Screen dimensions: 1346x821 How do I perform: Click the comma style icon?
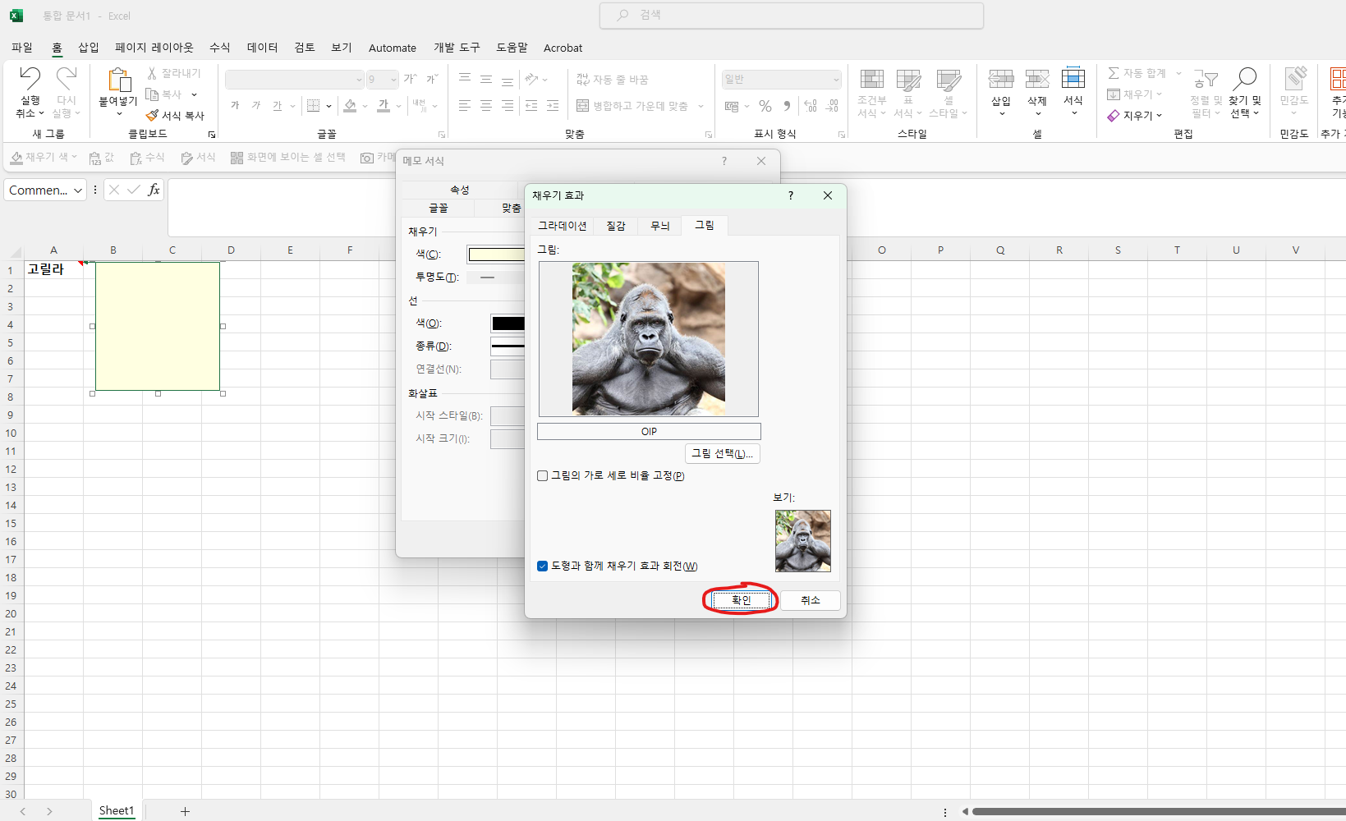(x=787, y=106)
